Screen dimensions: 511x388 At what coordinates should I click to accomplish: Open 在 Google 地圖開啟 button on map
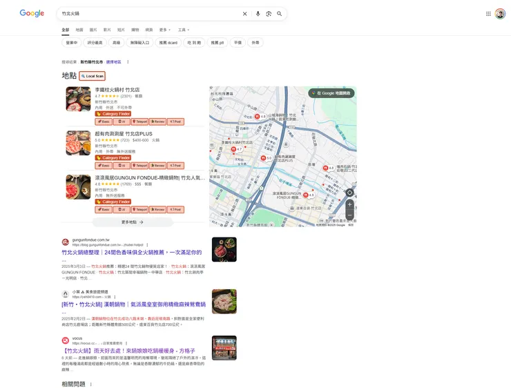(x=331, y=93)
